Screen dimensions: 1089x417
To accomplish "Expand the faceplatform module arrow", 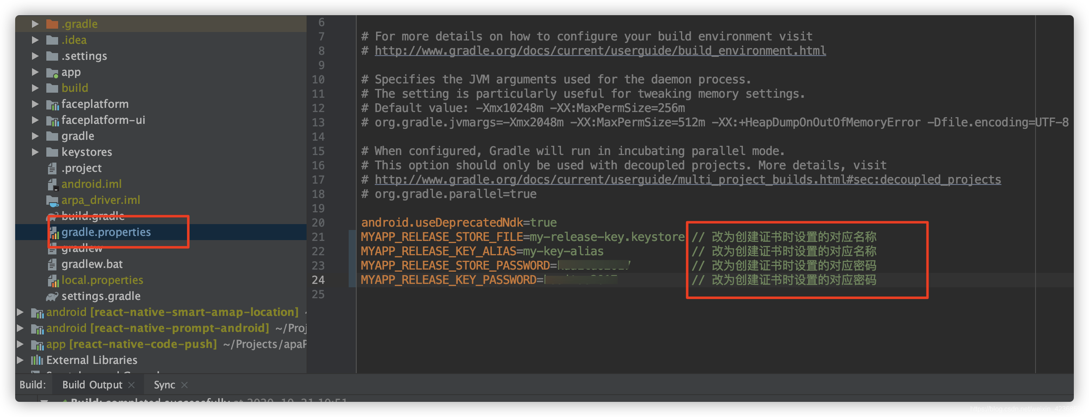I will tap(35, 104).
